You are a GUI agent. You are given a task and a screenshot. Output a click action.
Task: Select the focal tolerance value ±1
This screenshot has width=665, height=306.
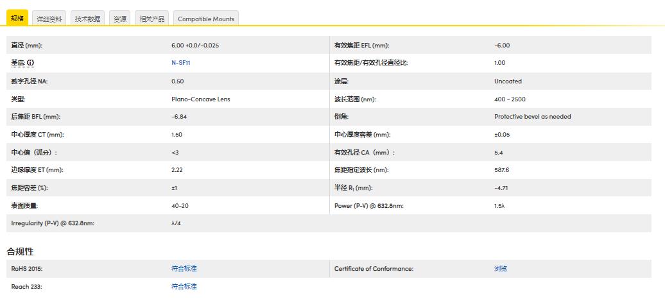click(x=174, y=188)
